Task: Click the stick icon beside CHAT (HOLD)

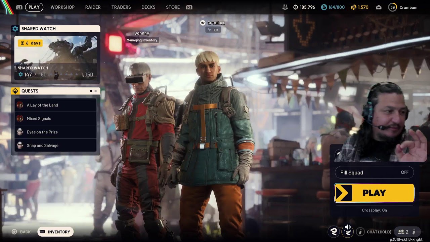Action: click(360, 232)
